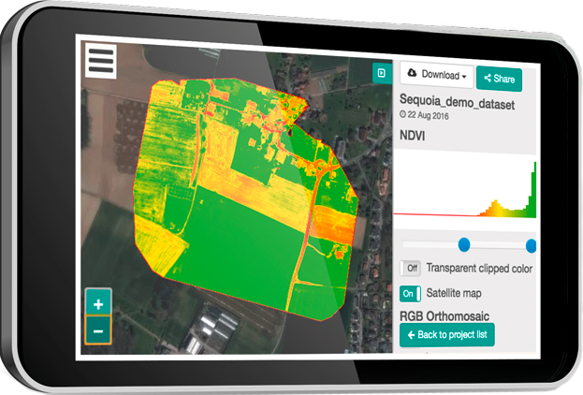The width and height of the screenshot is (583, 395).
Task: Click the left handle of the NDVI range slider
Action: click(x=464, y=244)
